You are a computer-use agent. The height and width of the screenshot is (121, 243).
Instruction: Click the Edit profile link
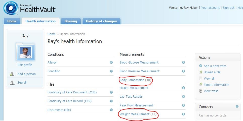(x=25, y=65)
